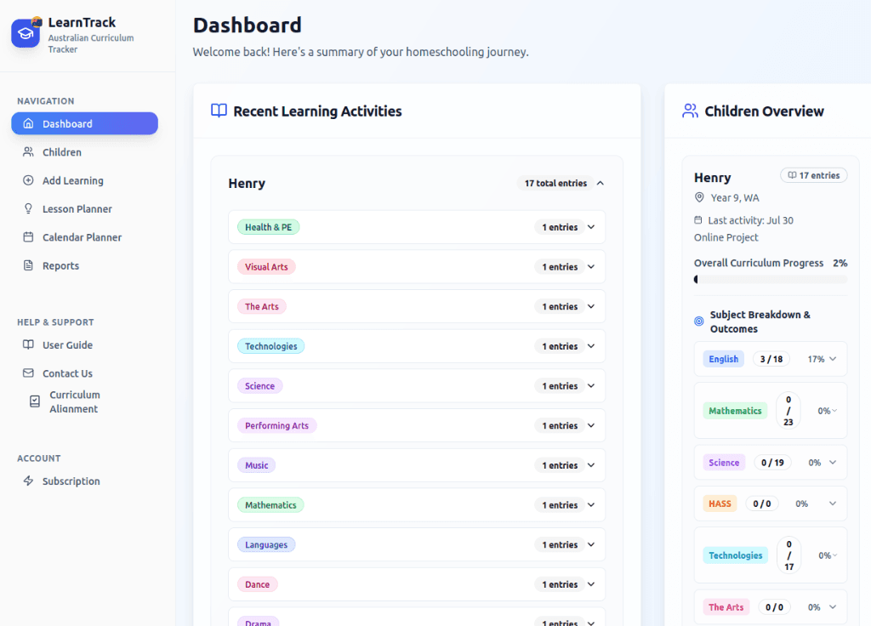Viewport: 871px width, 626px height.
Task: Open Children via the people icon
Action: click(x=29, y=151)
